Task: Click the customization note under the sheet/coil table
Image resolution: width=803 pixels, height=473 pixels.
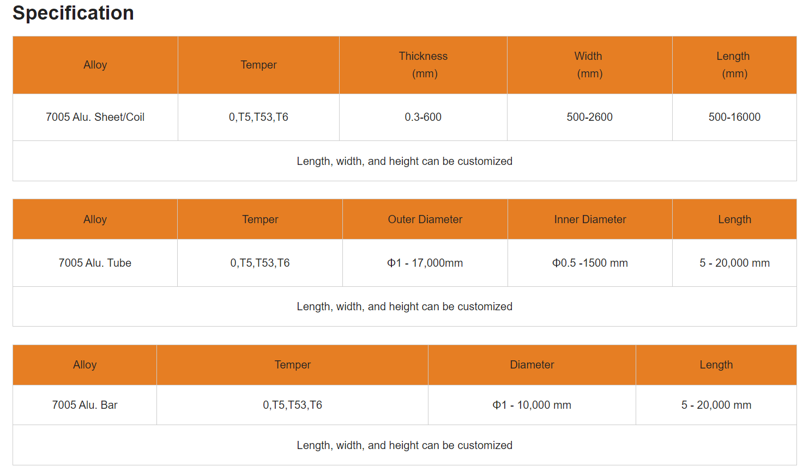Action: coord(404,161)
